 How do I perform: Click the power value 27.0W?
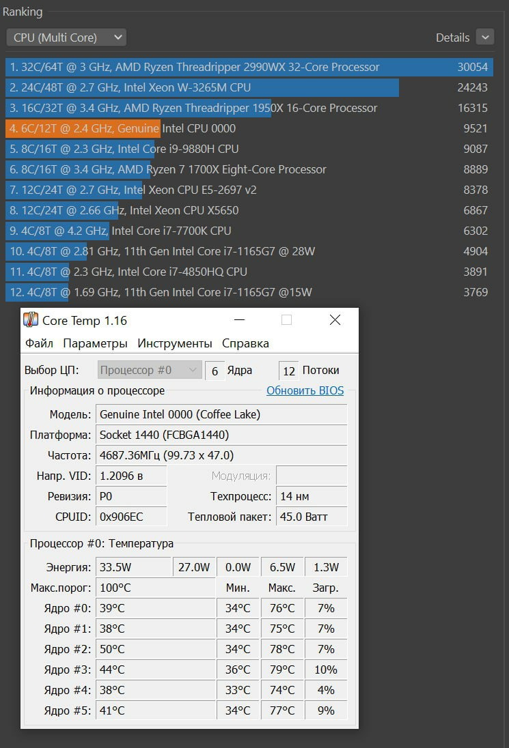click(x=194, y=566)
